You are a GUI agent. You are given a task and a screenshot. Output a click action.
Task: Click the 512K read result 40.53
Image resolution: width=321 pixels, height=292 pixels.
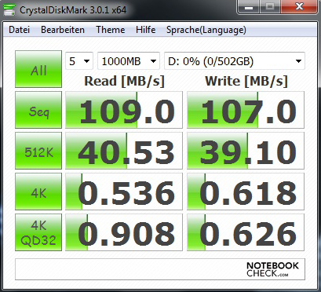click(x=124, y=151)
